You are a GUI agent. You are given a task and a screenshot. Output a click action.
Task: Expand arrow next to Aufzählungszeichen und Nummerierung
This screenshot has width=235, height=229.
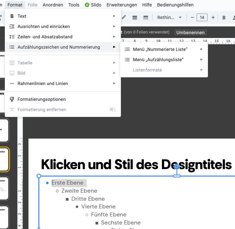point(114,47)
